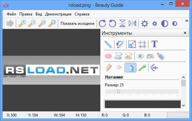192x121 pixels.
Task: Select the eyeshadow palette tool
Action: (x=150, y=56)
